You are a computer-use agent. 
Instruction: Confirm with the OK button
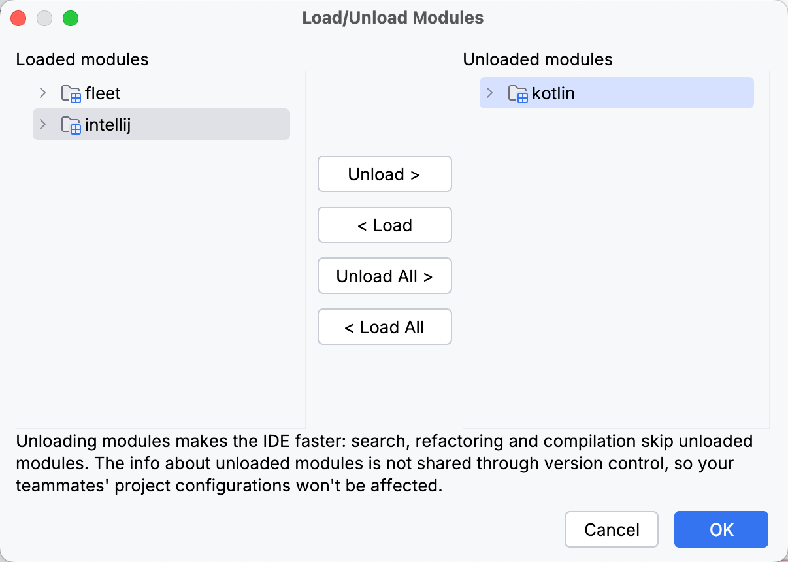(x=721, y=529)
